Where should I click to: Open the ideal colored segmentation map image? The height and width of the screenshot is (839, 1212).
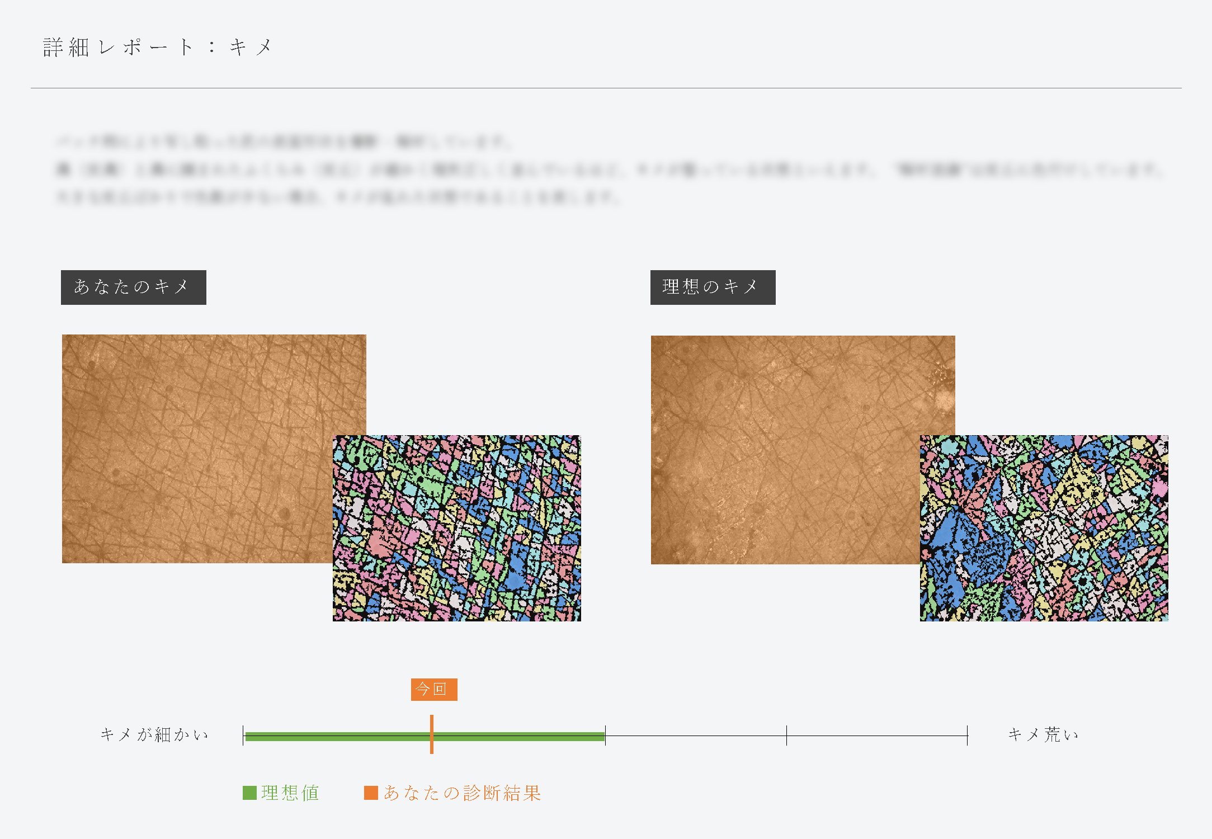coord(1044,528)
